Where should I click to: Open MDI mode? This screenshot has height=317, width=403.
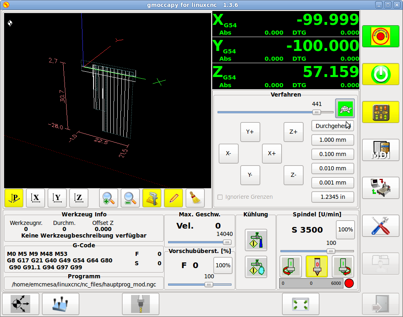[381, 150]
